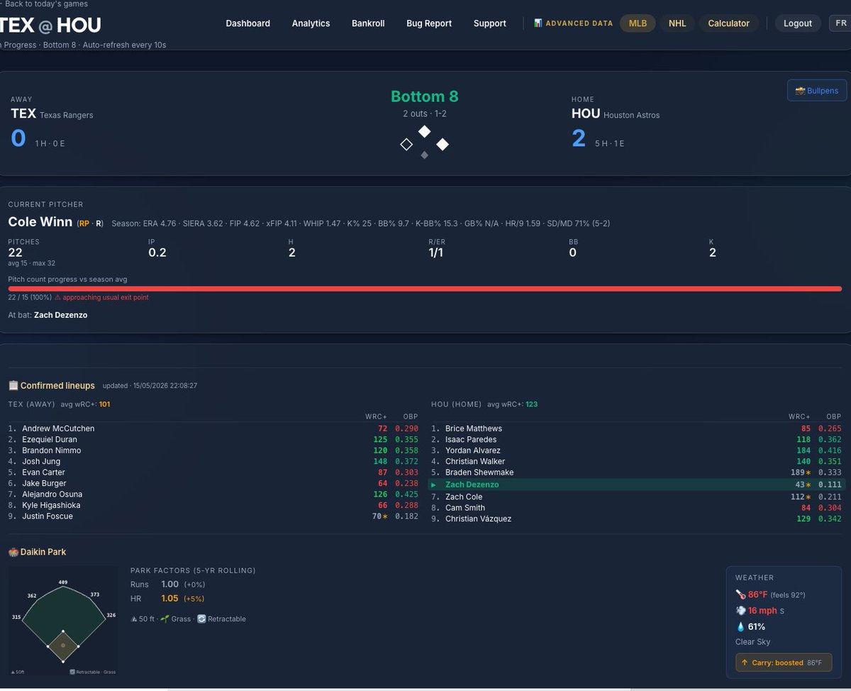This screenshot has height=691, width=851.
Task: Open the Analytics nav item
Action: [311, 23]
